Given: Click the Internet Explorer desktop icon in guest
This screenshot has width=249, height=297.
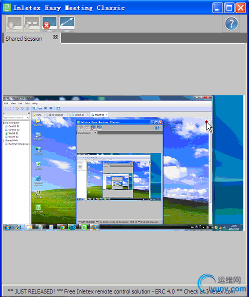Looking at the screenshot, I should click(x=38, y=181).
